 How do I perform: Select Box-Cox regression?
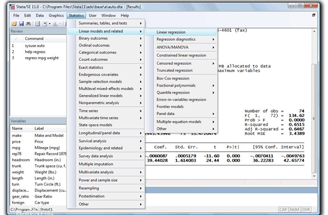point(181,78)
